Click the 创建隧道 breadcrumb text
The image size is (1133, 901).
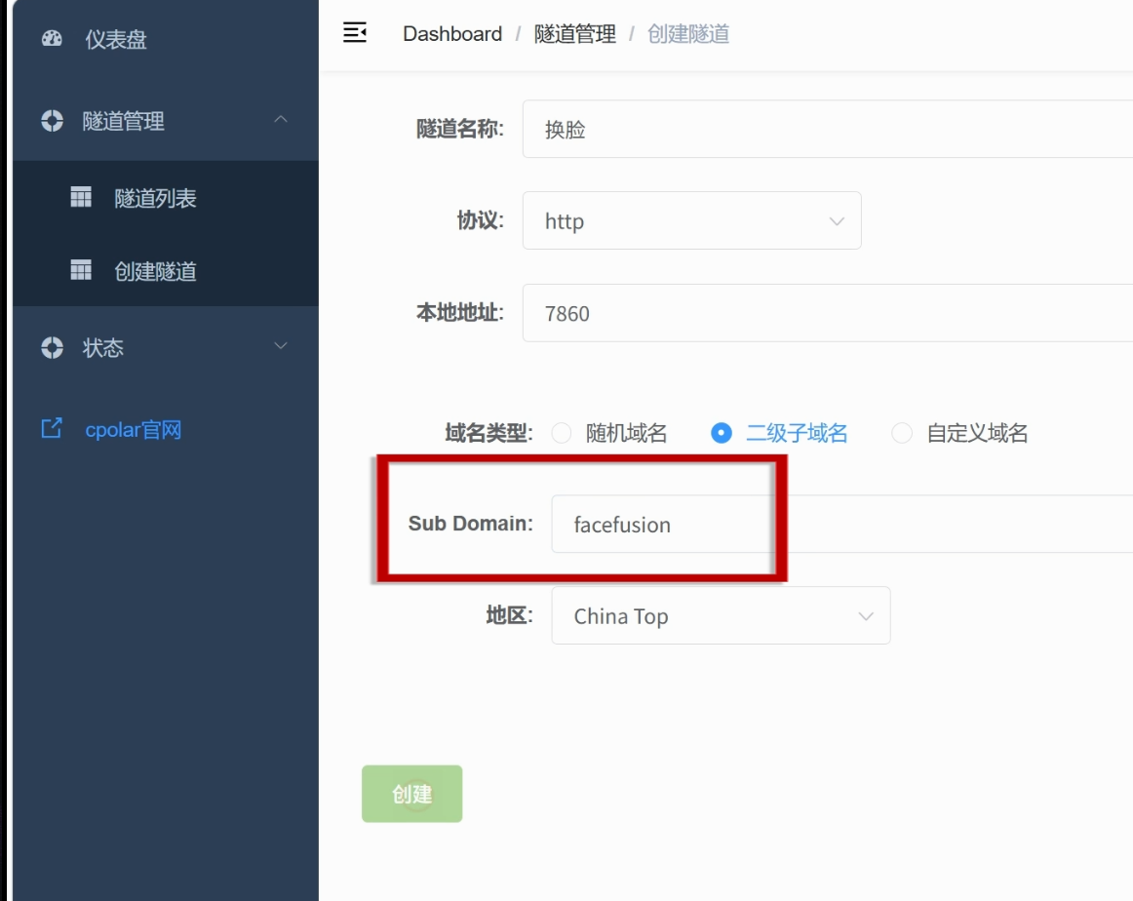click(688, 34)
